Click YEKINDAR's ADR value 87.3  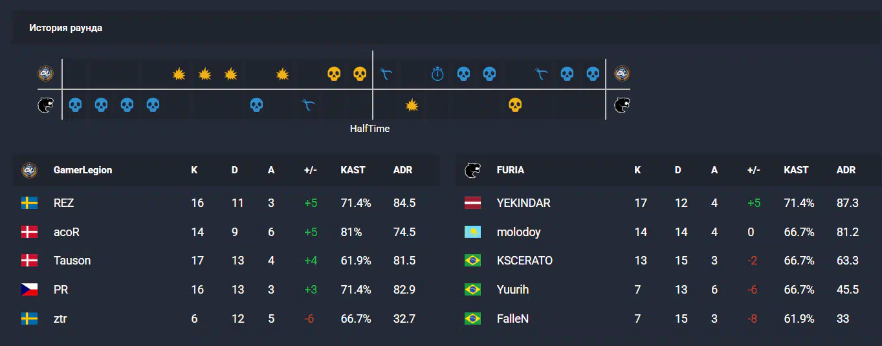coord(848,203)
